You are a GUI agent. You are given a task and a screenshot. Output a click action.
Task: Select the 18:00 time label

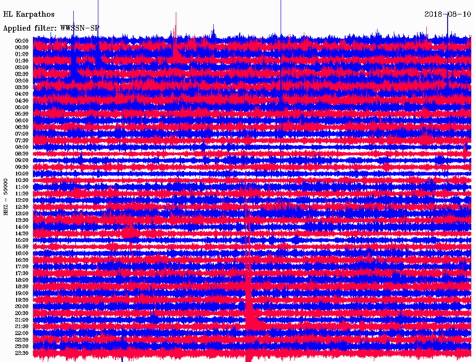tap(22, 280)
